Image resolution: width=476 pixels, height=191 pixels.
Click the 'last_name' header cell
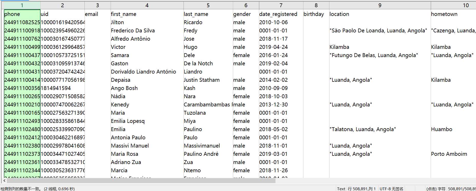click(x=208, y=14)
